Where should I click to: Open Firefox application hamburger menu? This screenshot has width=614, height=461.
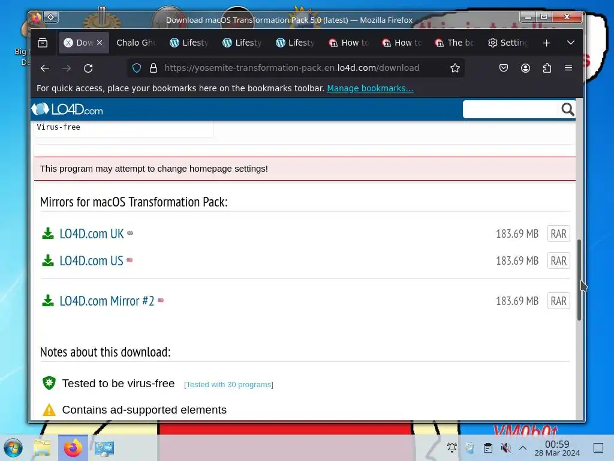[568, 68]
